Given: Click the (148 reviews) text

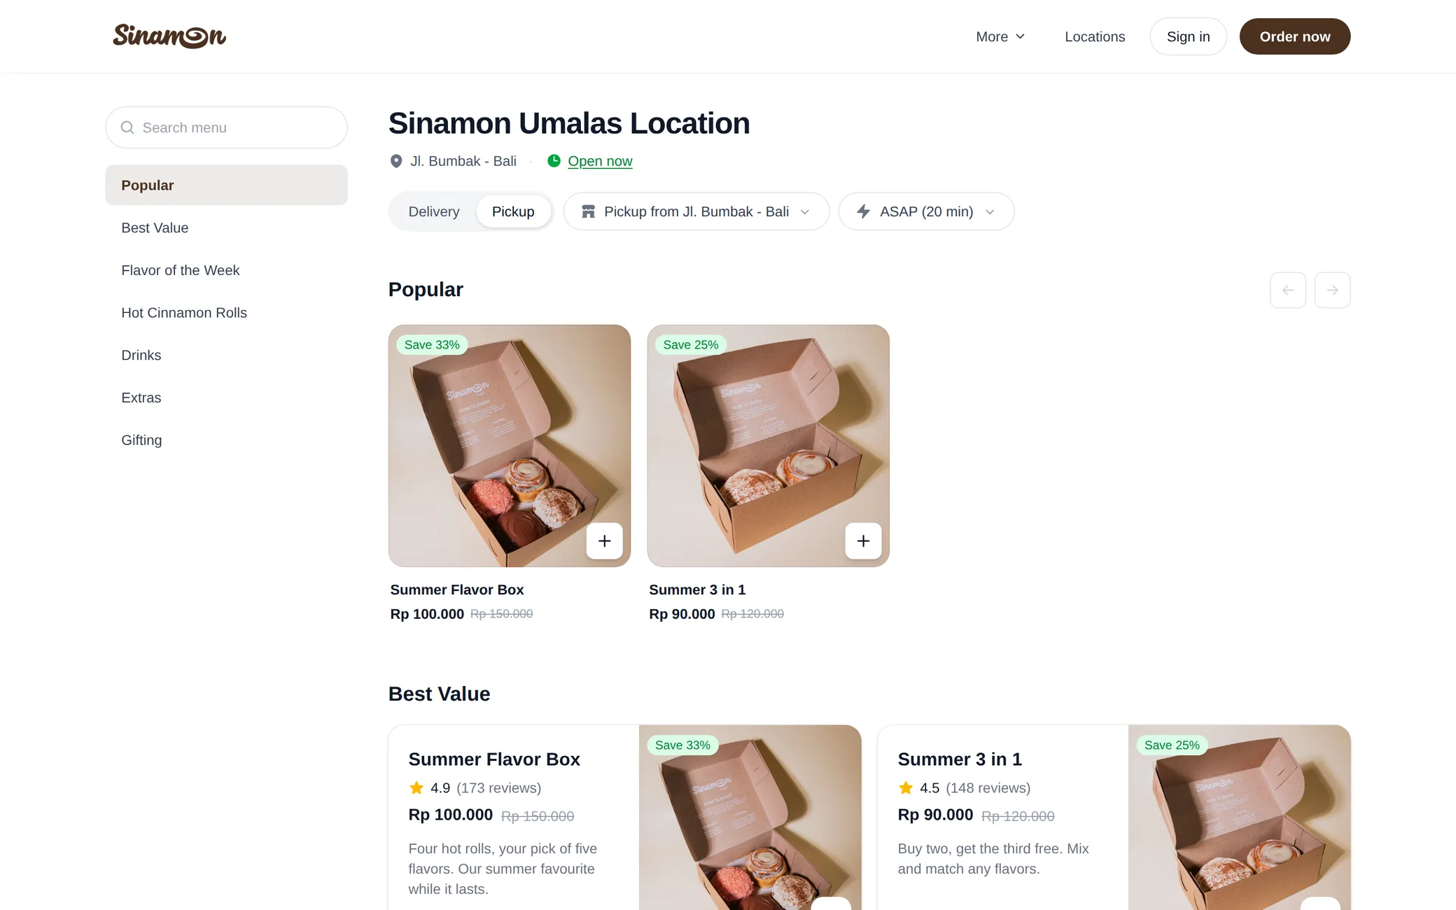Looking at the screenshot, I should coord(988,788).
